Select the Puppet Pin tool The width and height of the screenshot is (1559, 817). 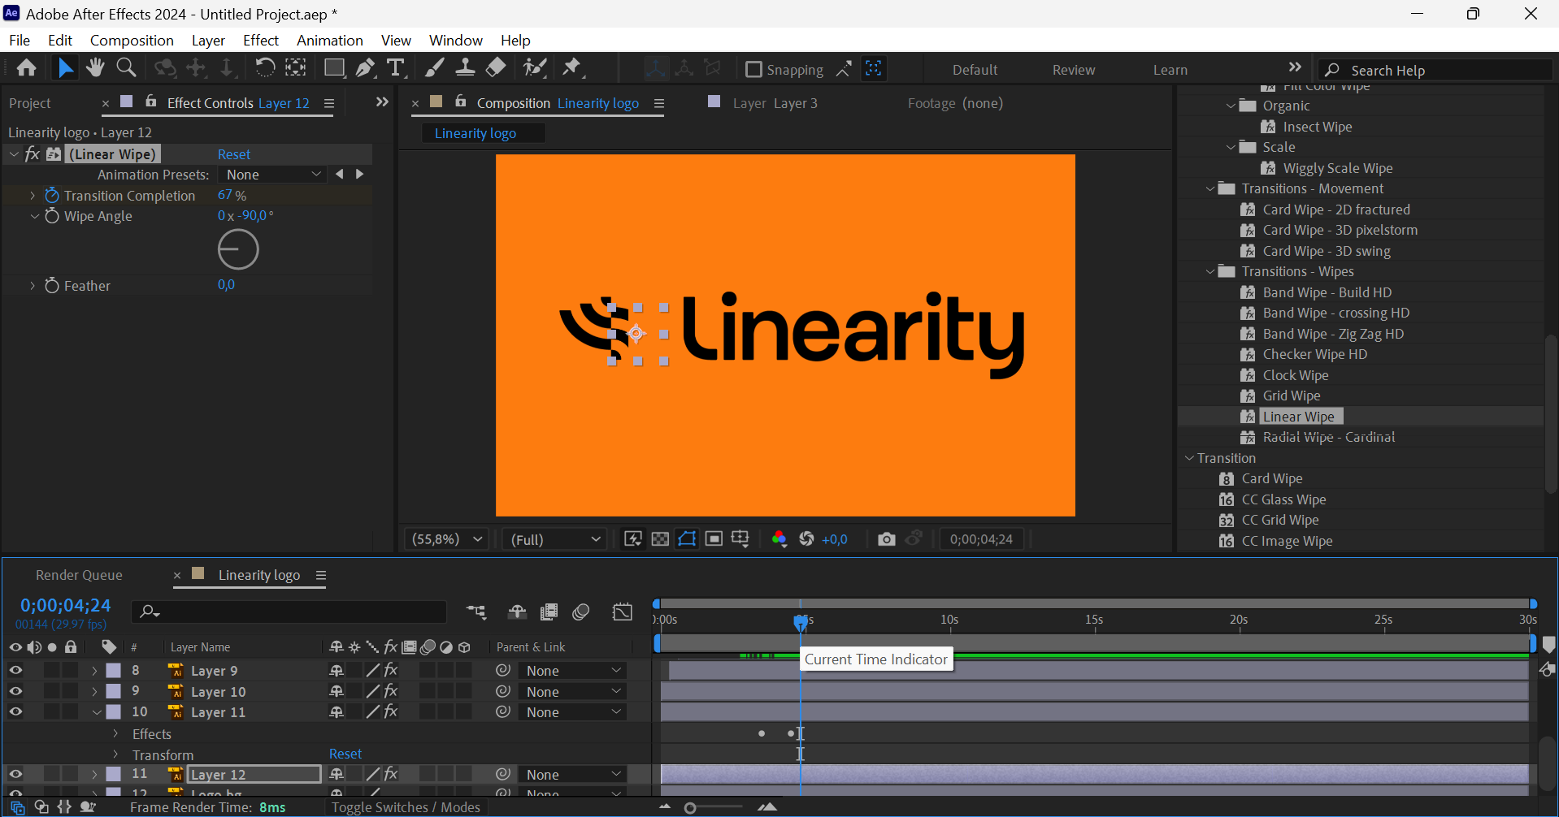[572, 68]
